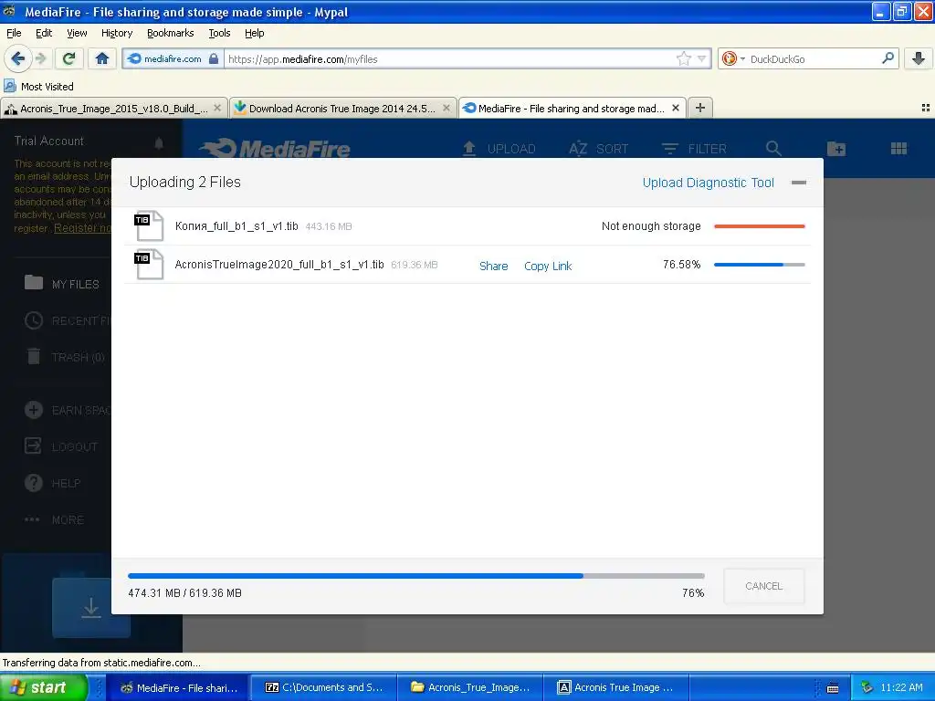
Task: Select file name AcronisTrueImage2020_full_b1_s1_v1.tib
Action: point(279,264)
